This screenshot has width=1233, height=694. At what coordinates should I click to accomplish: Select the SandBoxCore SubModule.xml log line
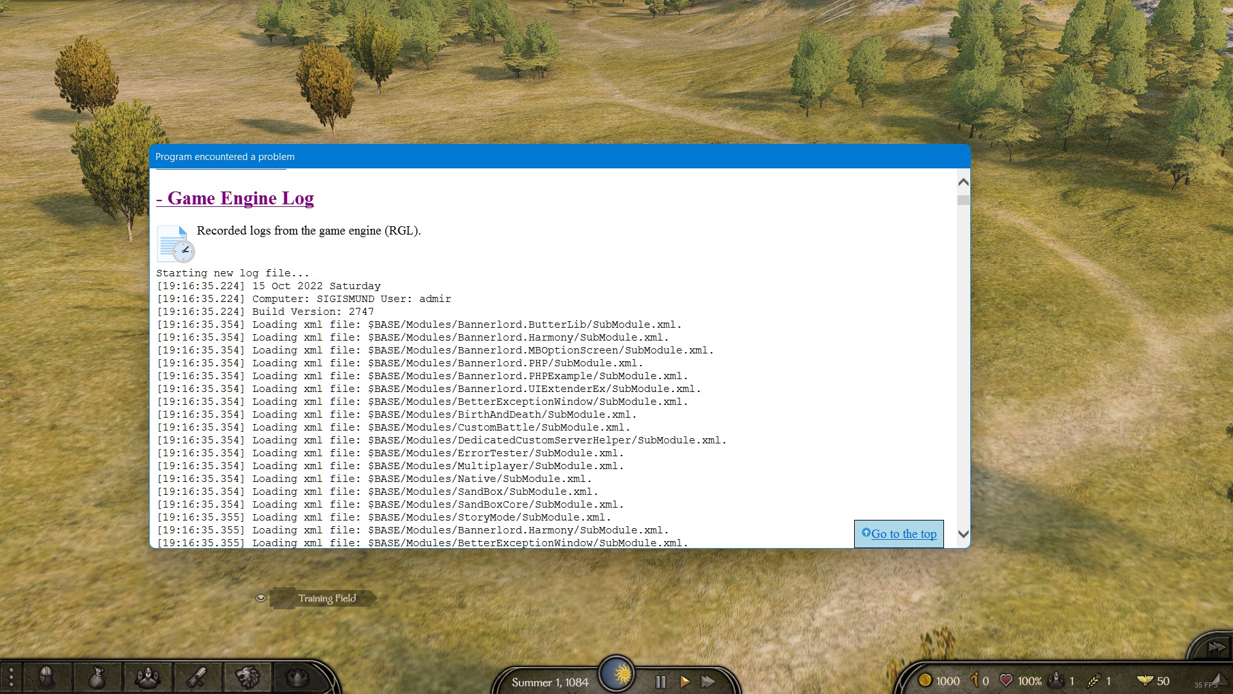(390, 504)
